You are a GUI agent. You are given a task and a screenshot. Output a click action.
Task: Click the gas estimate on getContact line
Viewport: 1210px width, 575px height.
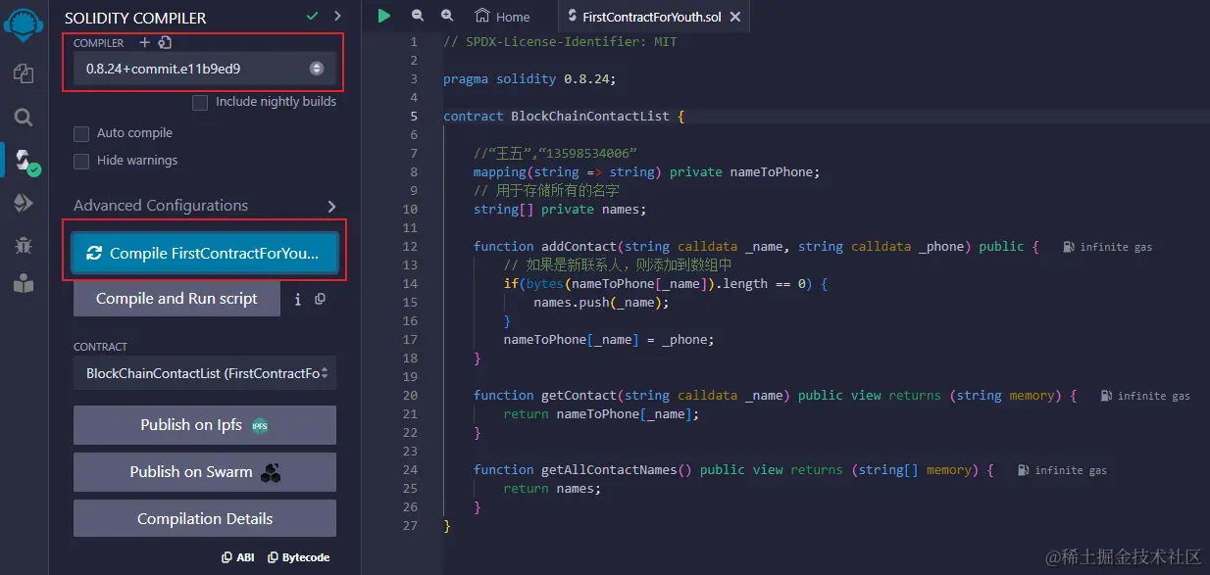[1145, 396]
